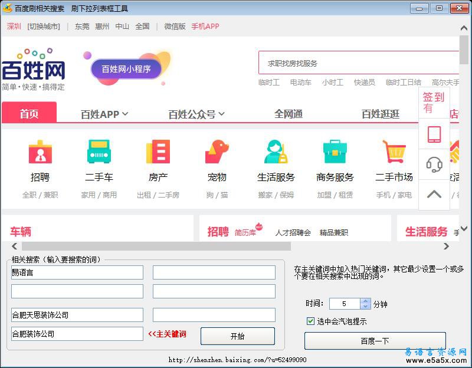The width and height of the screenshot is (472, 368).
Task: Click the 出租 / 二手房 subtext under 房产
Action: 158,195
